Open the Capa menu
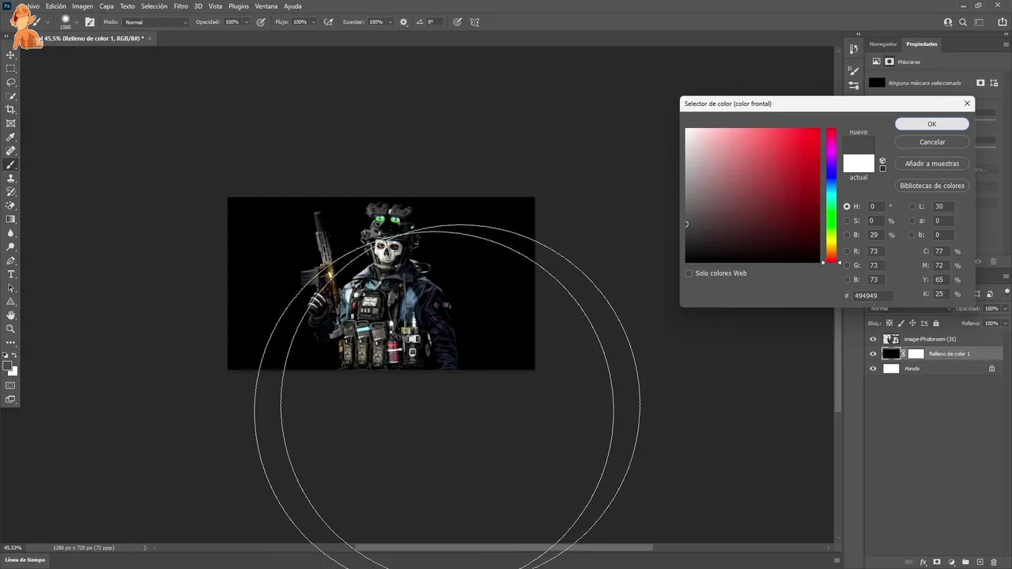The image size is (1012, 569). click(x=107, y=6)
